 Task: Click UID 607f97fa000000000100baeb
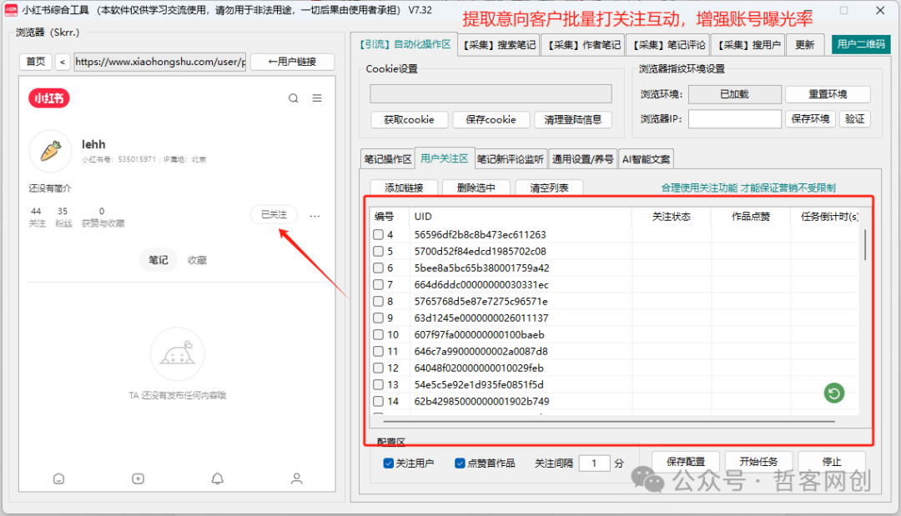click(479, 334)
